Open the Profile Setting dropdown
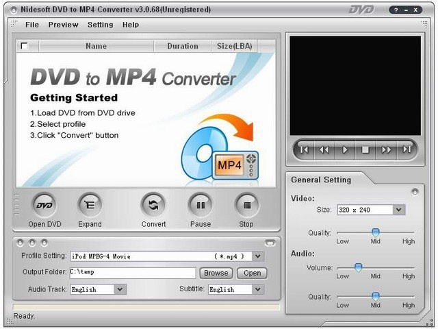 [257, 256]
